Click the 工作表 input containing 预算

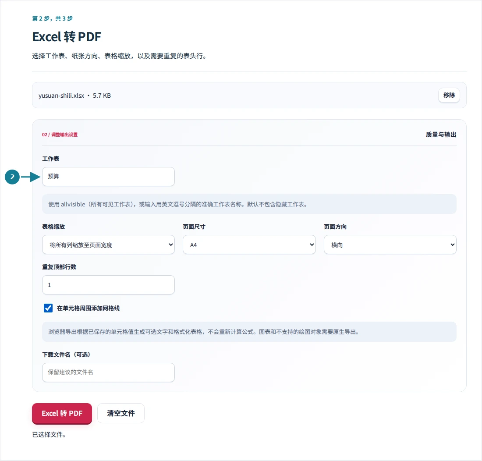click(x=108, y=177)
